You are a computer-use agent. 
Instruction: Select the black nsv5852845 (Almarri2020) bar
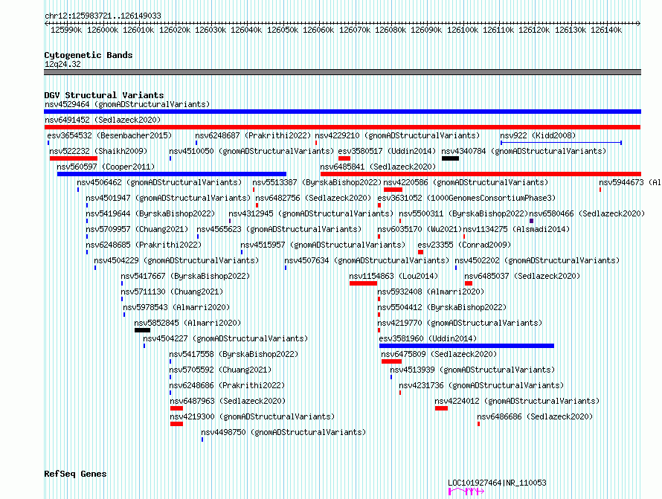tap(142, 330)
